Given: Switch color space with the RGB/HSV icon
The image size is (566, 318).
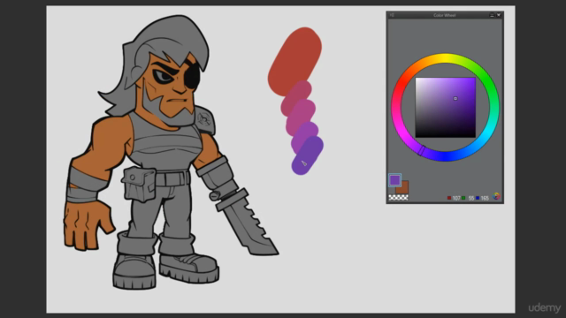Looking at the screenshot, I should (x=497, y=196).
